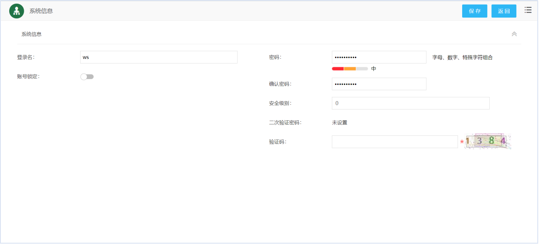
Task: Refresh the captcha image to get new code
Action: (x=487, y=141)
